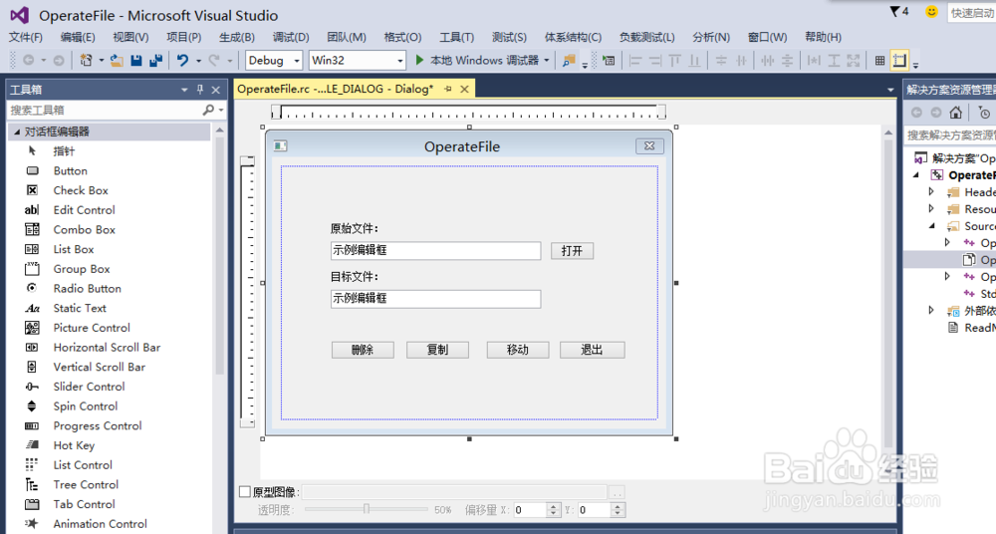Click the target file edit box

436,299
